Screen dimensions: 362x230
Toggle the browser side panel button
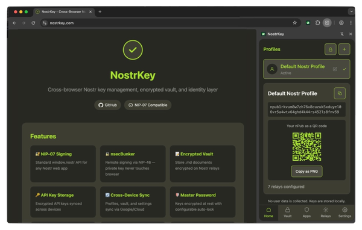[x=327, y=23]
